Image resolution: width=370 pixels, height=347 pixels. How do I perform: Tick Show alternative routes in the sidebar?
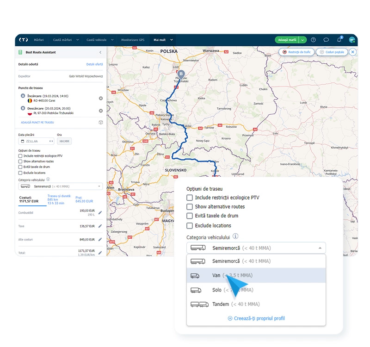click(20, 161)
